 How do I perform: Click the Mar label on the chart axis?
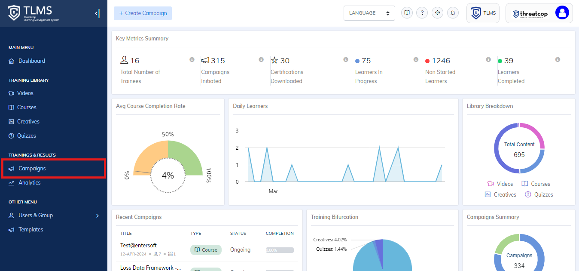[273, 191]
